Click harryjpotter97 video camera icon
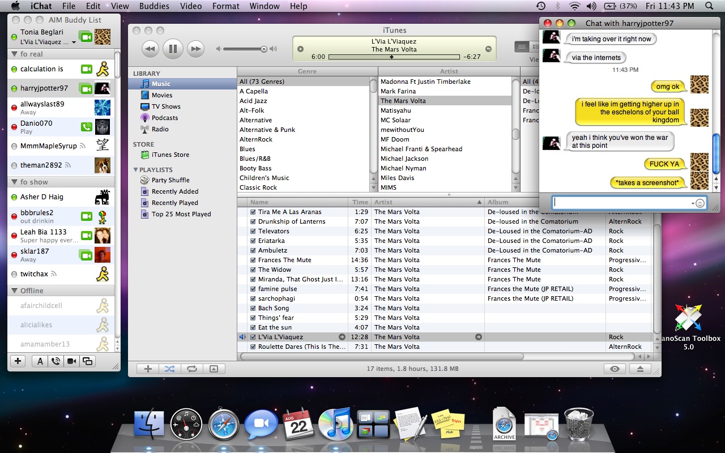This screenshot has height=453, width=725. coord(86,88)
